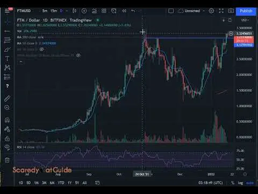Viewport: 258px width, 194px height.
Task: Toggle stay in drawing mode pencil-lock
Action: tap(7, 129)
